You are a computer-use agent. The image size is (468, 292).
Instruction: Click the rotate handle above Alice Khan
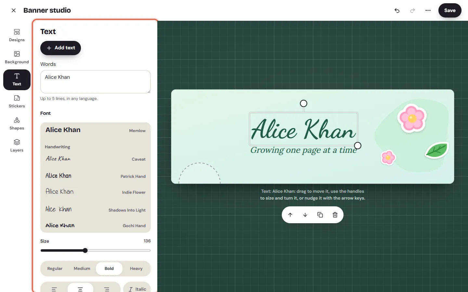point(304,103)
